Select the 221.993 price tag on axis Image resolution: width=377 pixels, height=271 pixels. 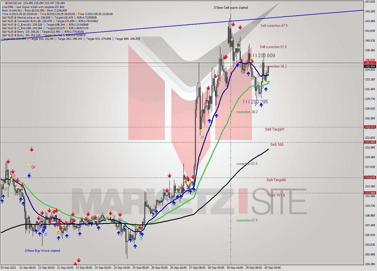(370, 142)
